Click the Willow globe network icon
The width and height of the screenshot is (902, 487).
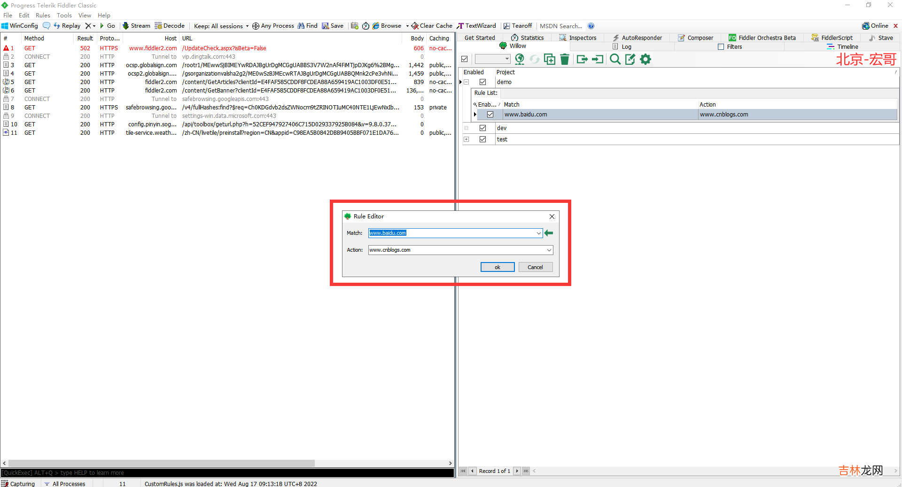520,59
